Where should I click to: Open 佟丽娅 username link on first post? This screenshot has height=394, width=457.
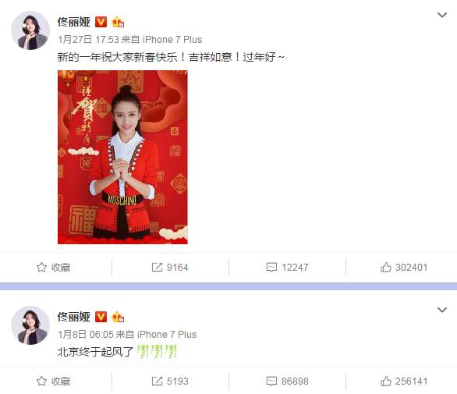(x=74, y=22)
